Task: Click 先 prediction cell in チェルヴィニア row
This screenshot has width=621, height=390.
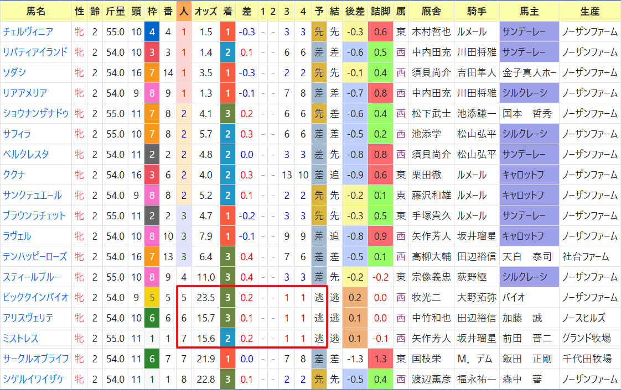Action: [x=319, y=32]
